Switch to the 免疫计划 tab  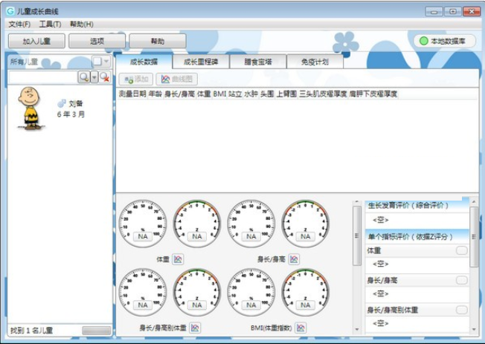(315, 62)
